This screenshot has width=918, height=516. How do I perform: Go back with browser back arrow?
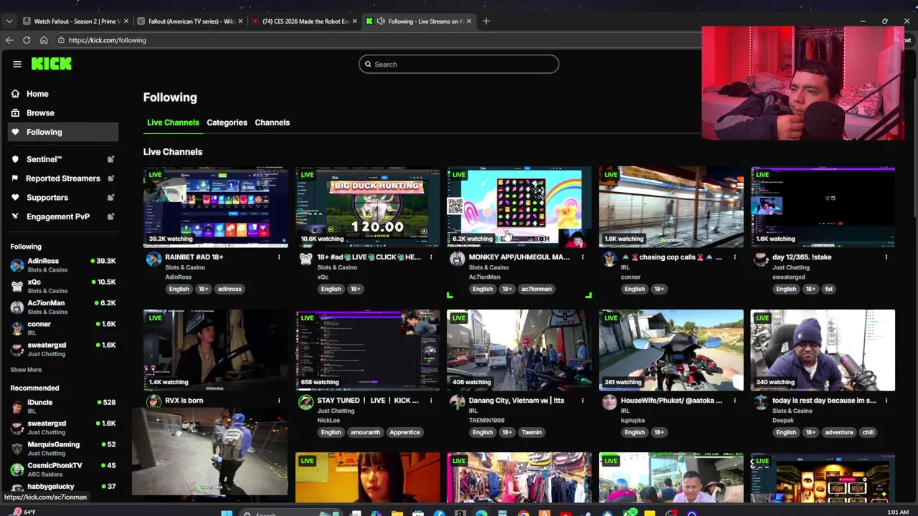tap(9, 40)
